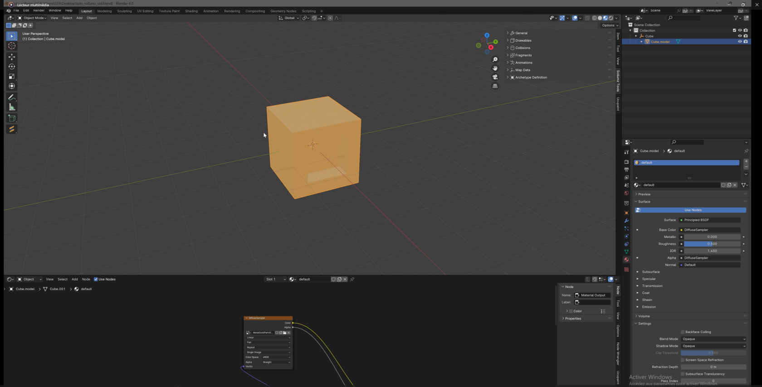Click the Add Cube tool

[12, 118]
